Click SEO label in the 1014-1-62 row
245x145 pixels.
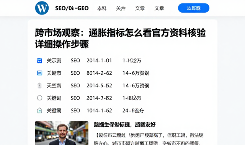[75, 110]
